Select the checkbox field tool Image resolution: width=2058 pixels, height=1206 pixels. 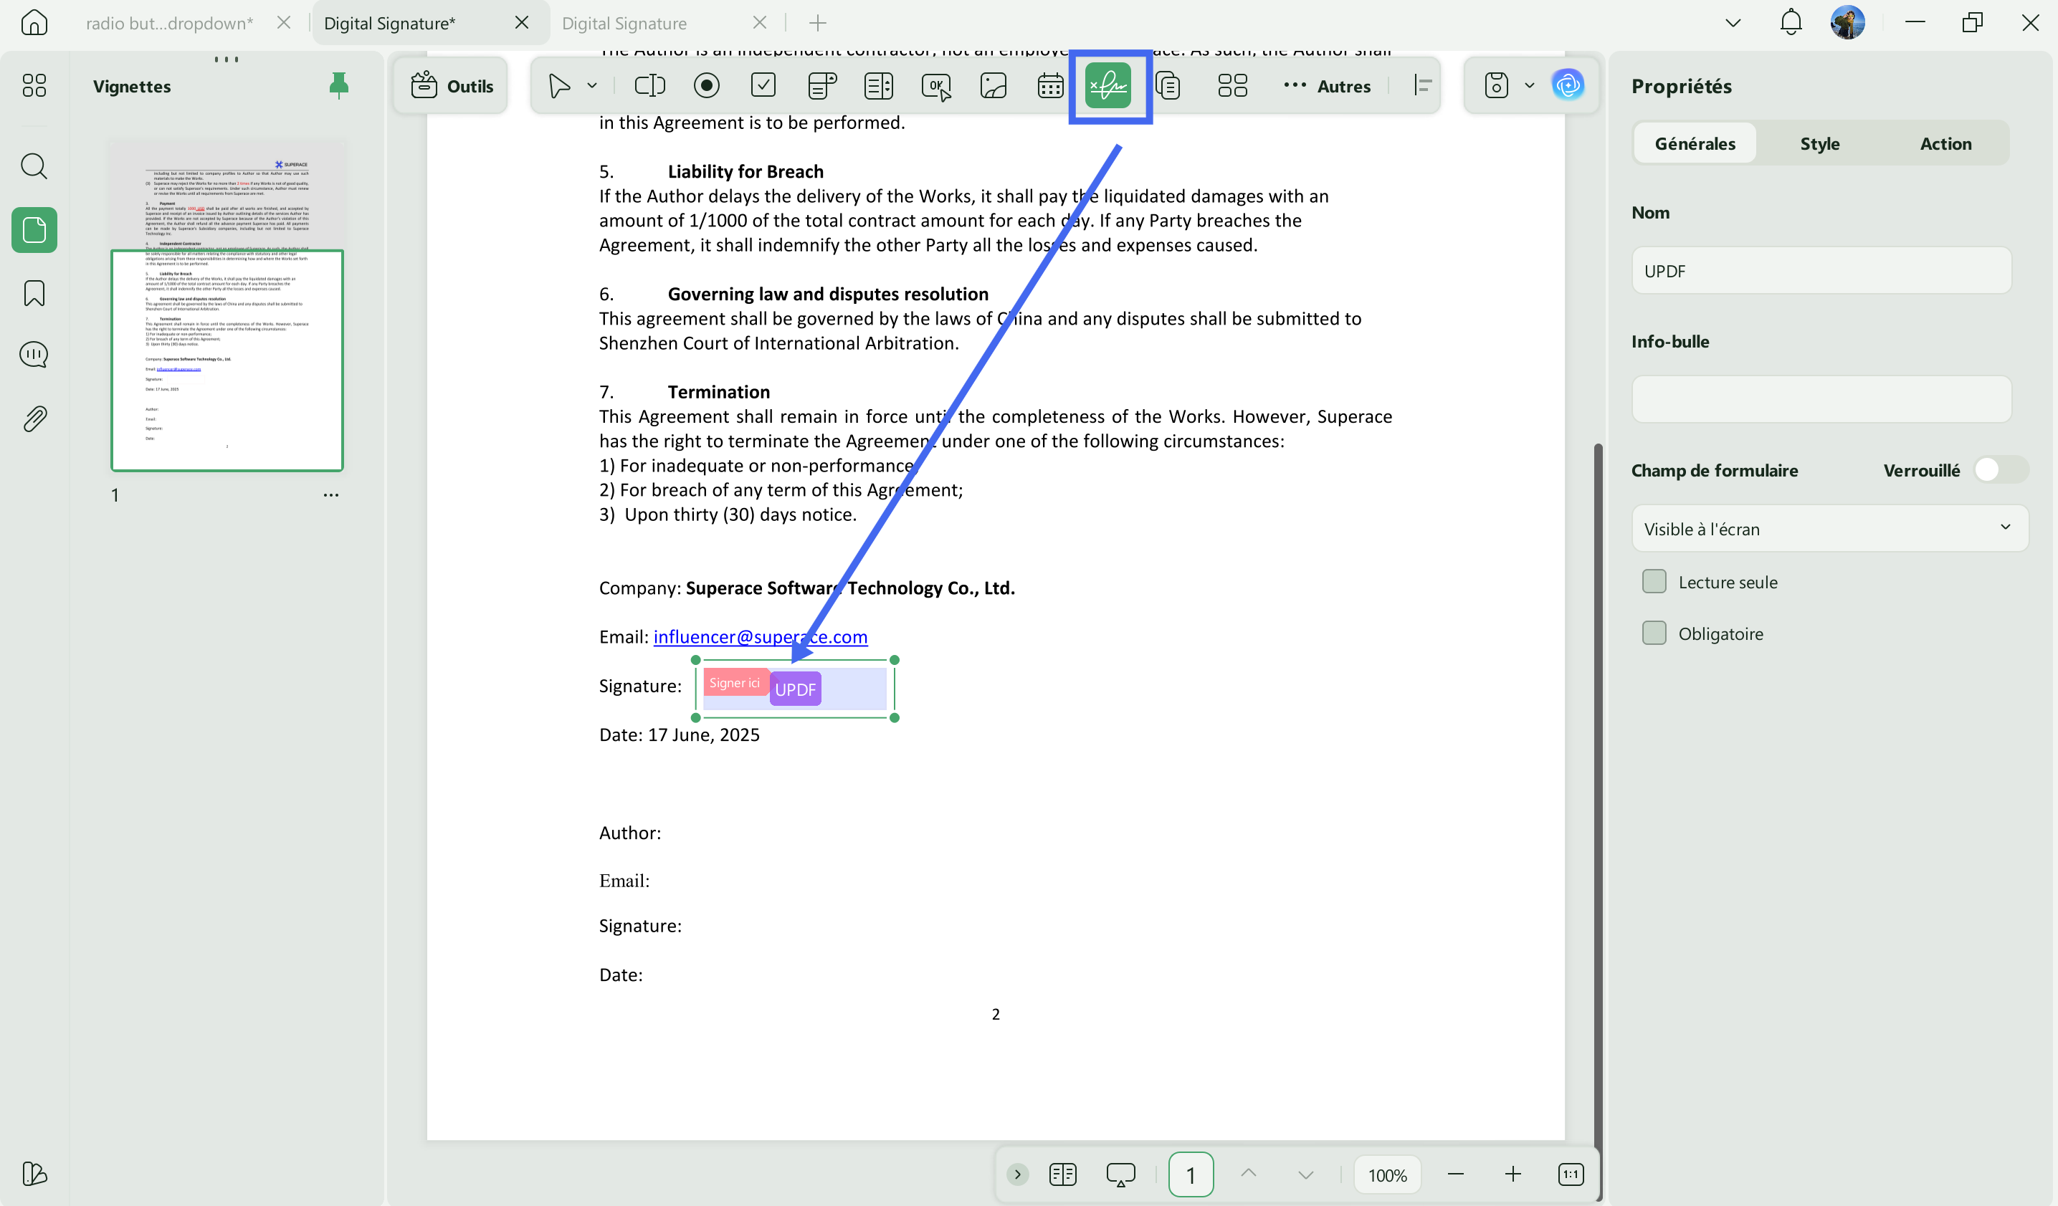point(763,85)
